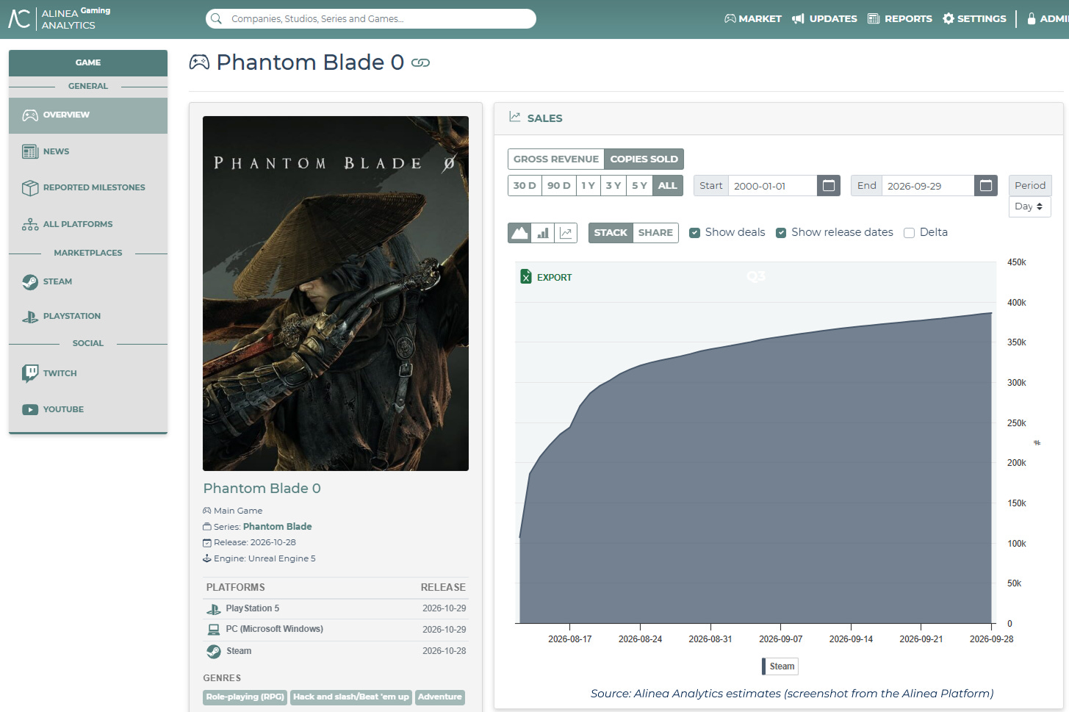Image resolution: width=1069 pixels, height=712 pixels.
Task: Click the Hack and slash/Beat 'em up tag
Action: tap(351, 697)
